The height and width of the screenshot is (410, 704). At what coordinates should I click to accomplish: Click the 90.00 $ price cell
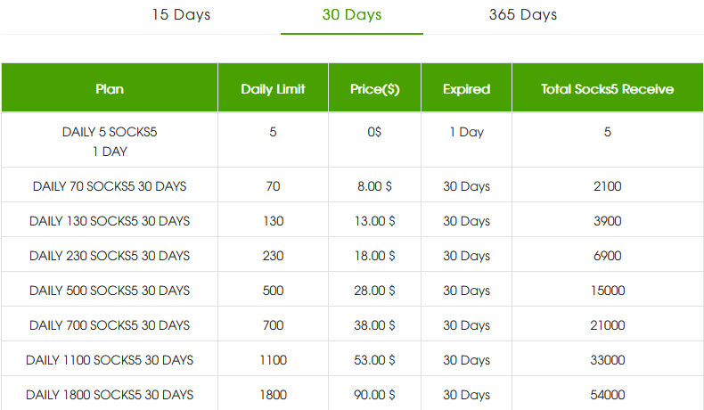click(x=374, y=395)
